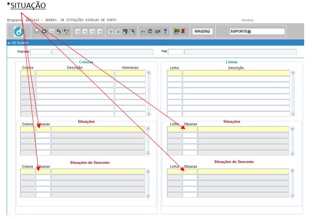
Task: Click first Situacao cell under Linhas Situações
Action: pyautogui.click(x=190, y=129)
